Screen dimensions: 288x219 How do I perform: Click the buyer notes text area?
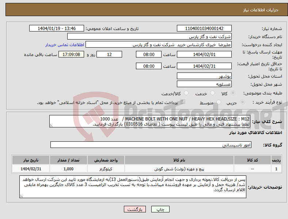[133, 187]
